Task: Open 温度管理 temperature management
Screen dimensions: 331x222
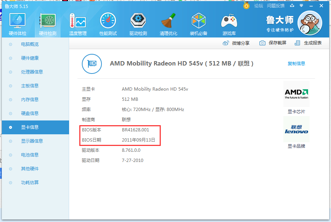Action: point(78,24)
